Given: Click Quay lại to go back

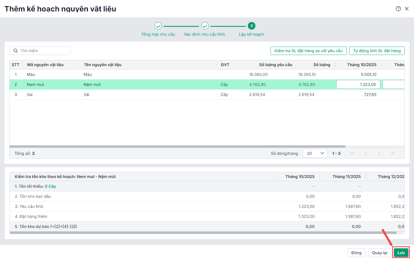Looking at the screenshot, I should [x=379, y=252].
